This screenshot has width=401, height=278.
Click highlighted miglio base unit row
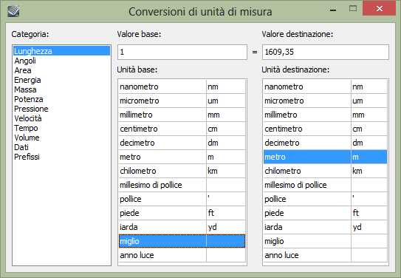[182, 241]
